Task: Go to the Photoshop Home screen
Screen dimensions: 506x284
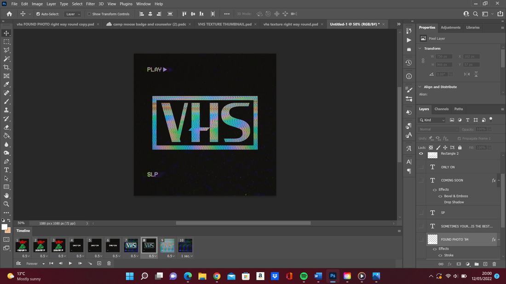Action: (x=9, y=14)
